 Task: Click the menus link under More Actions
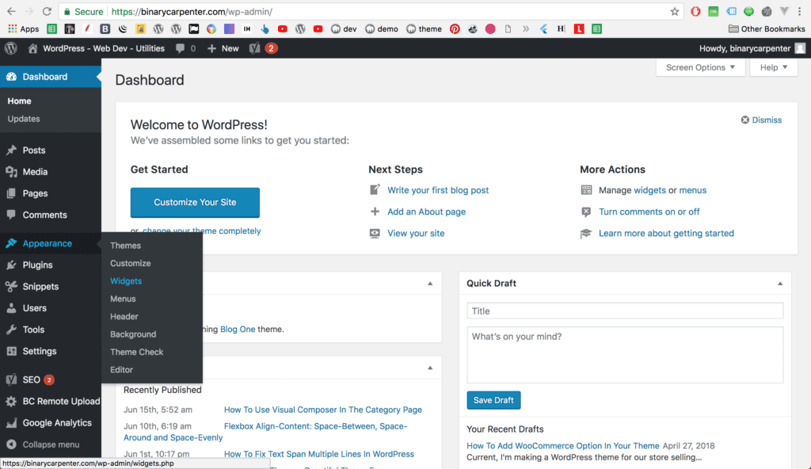[692, 190]
